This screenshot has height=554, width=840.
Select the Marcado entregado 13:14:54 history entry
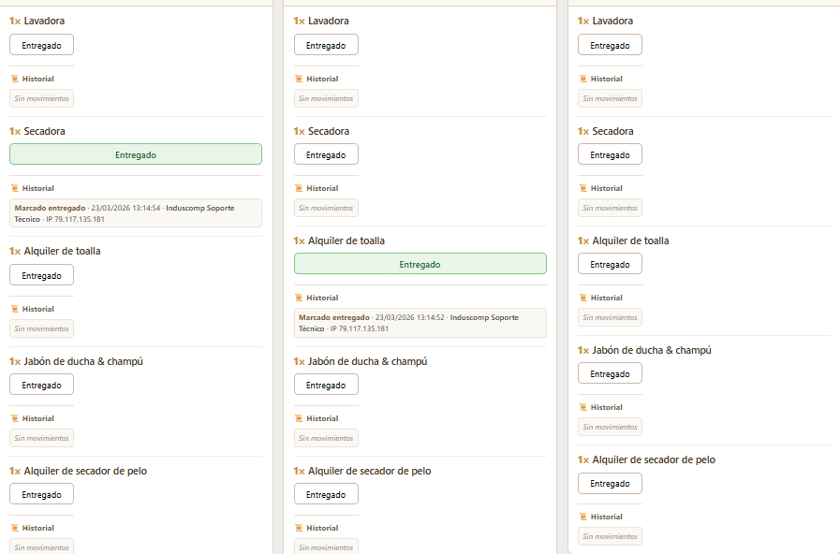point(136,213)
